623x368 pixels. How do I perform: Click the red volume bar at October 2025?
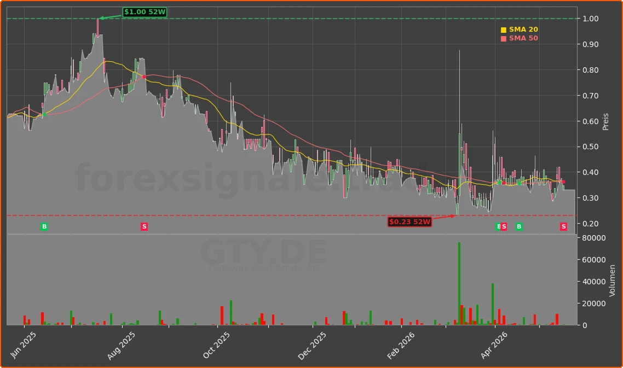[x=222, y=316]
